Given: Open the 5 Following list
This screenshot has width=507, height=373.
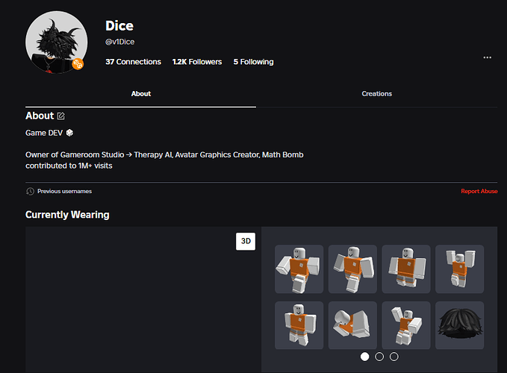Looking at the screenshot, I should click(254, 62).
